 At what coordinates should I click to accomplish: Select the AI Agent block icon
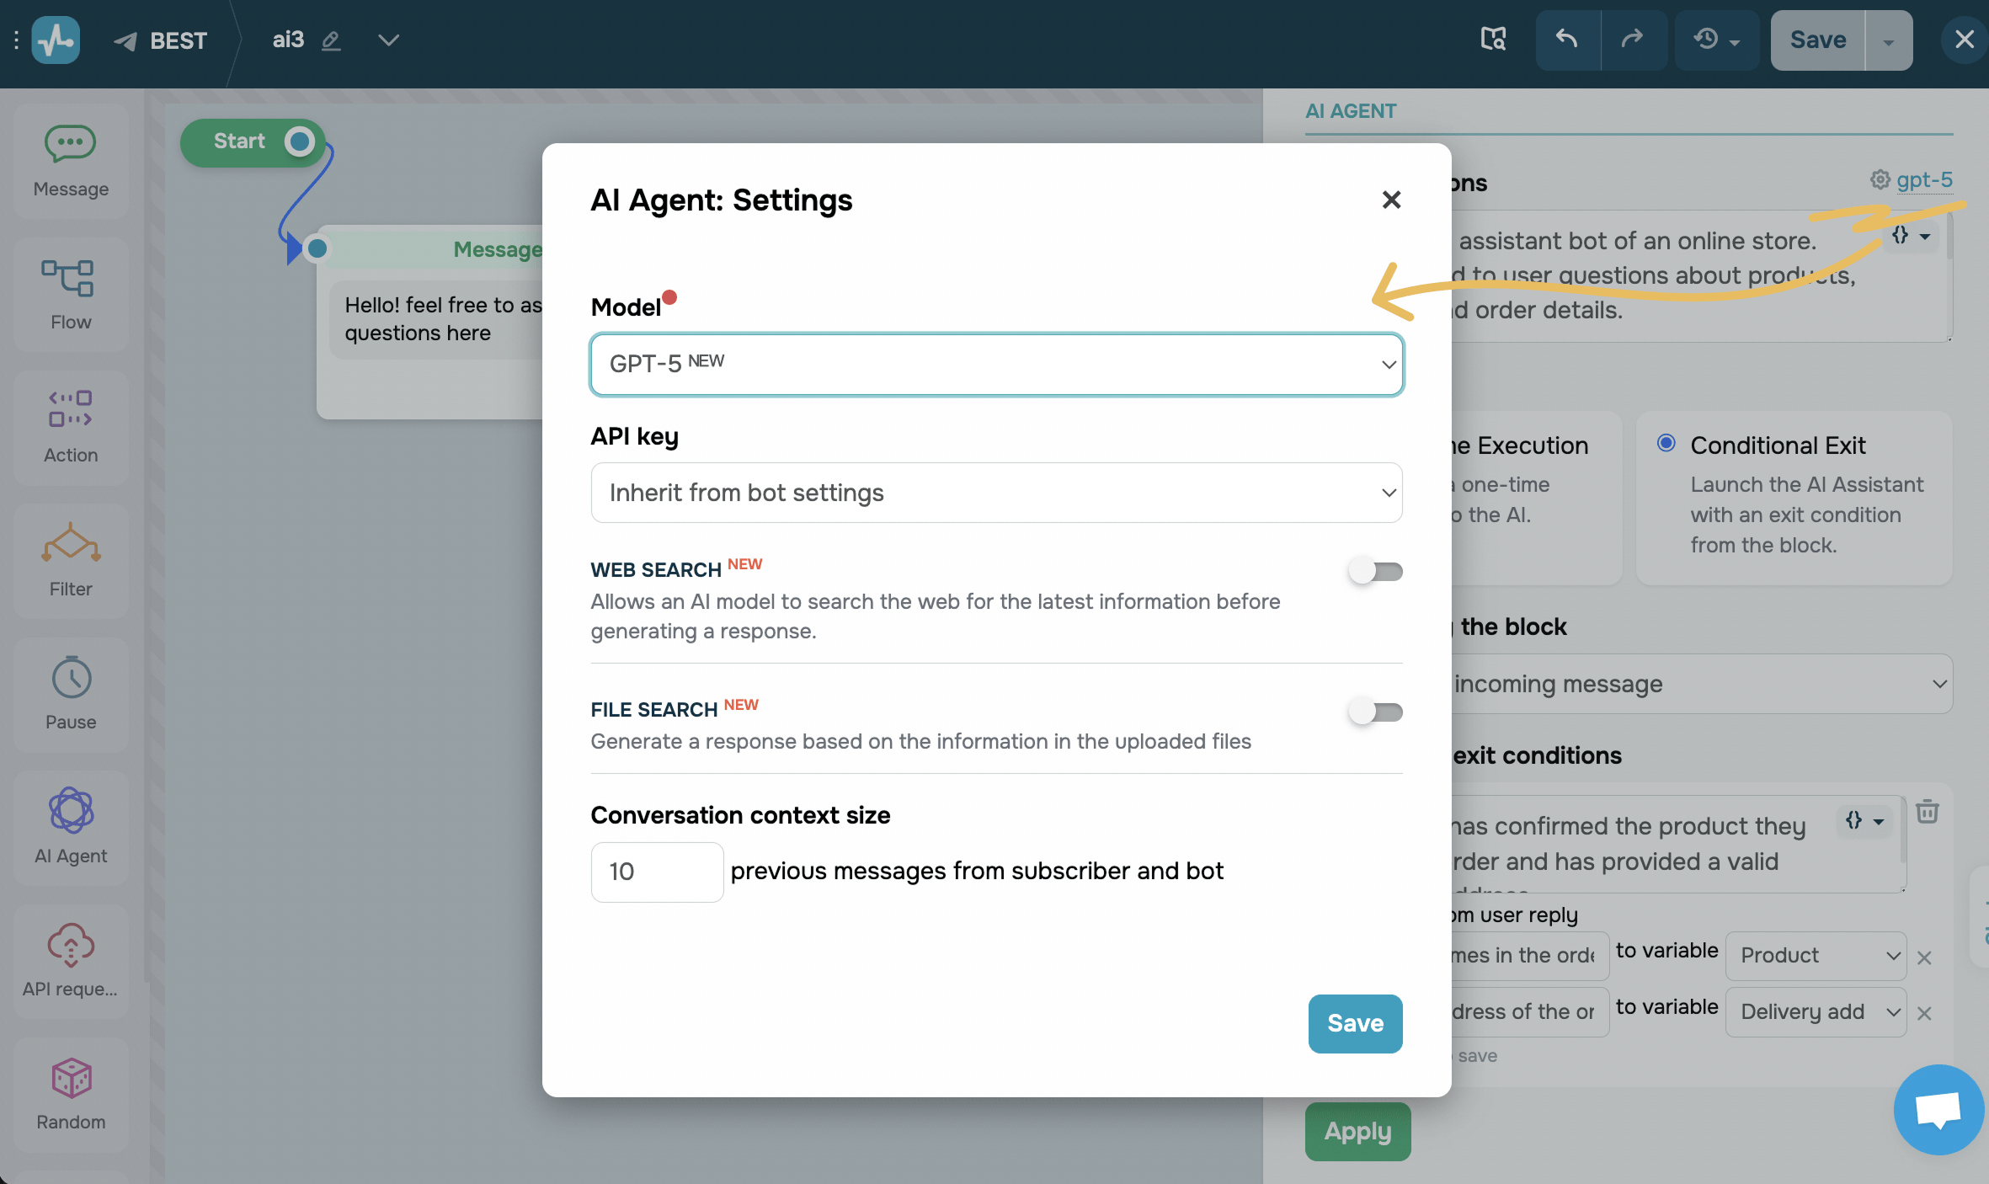[x=71, y=811]
